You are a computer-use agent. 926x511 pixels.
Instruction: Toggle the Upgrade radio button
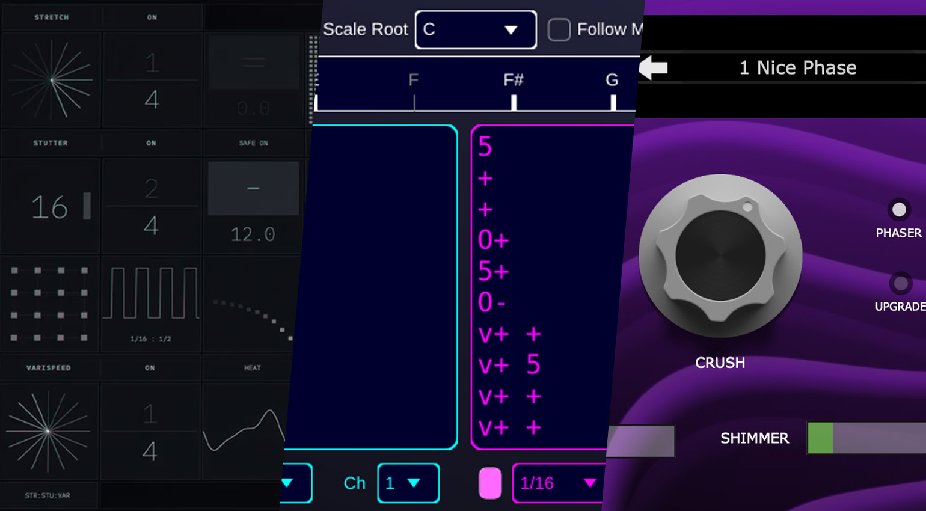(900, 283)
